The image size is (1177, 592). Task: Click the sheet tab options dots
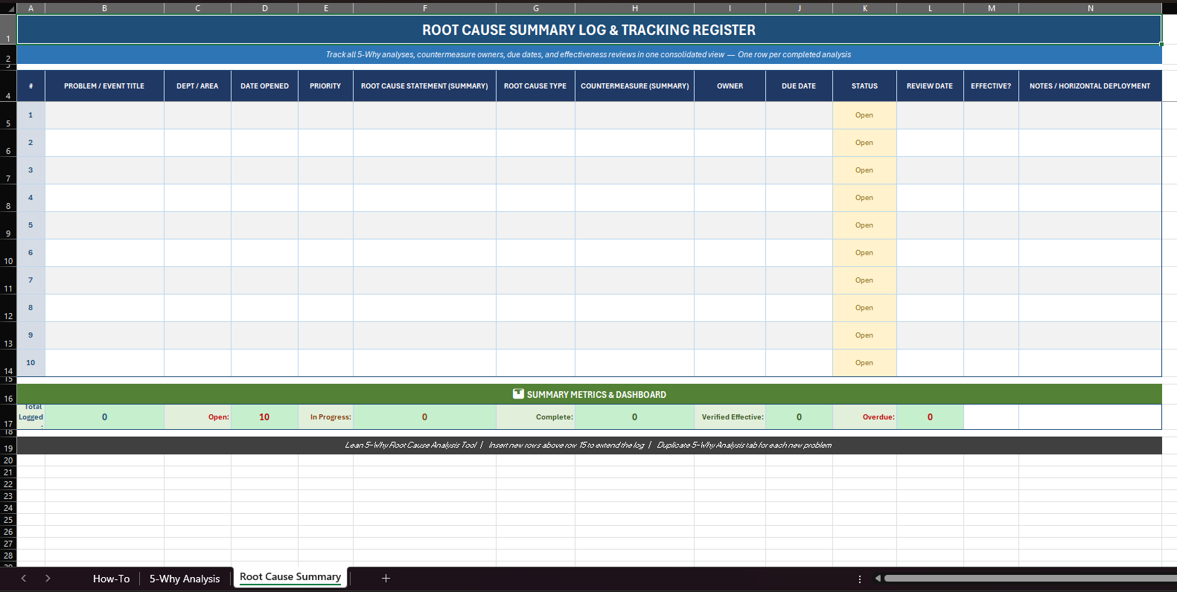click(860, 579)
